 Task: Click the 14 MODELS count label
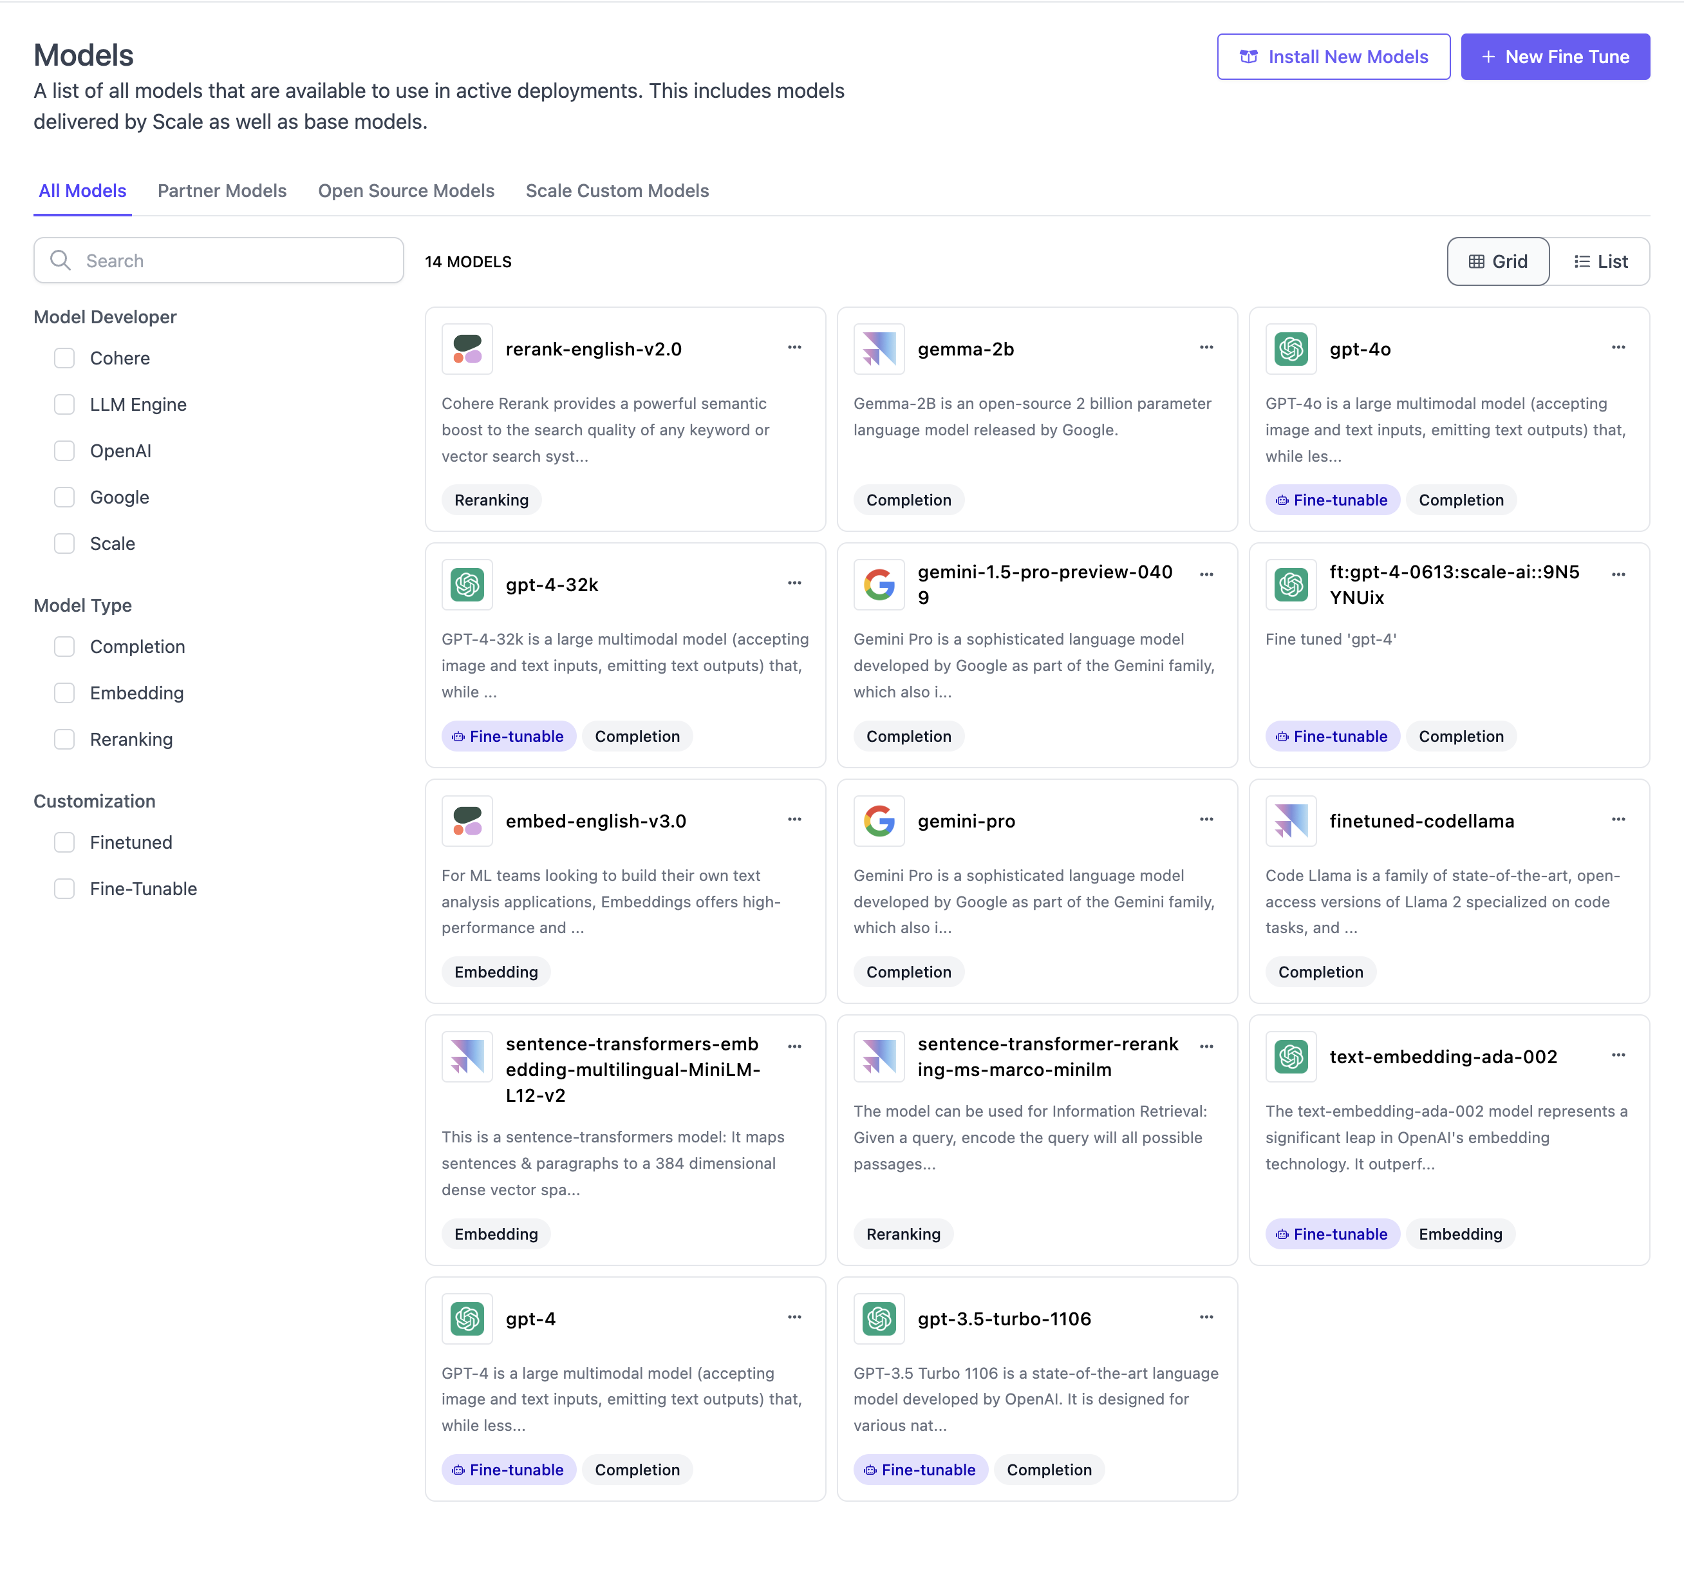coord(467,262)
